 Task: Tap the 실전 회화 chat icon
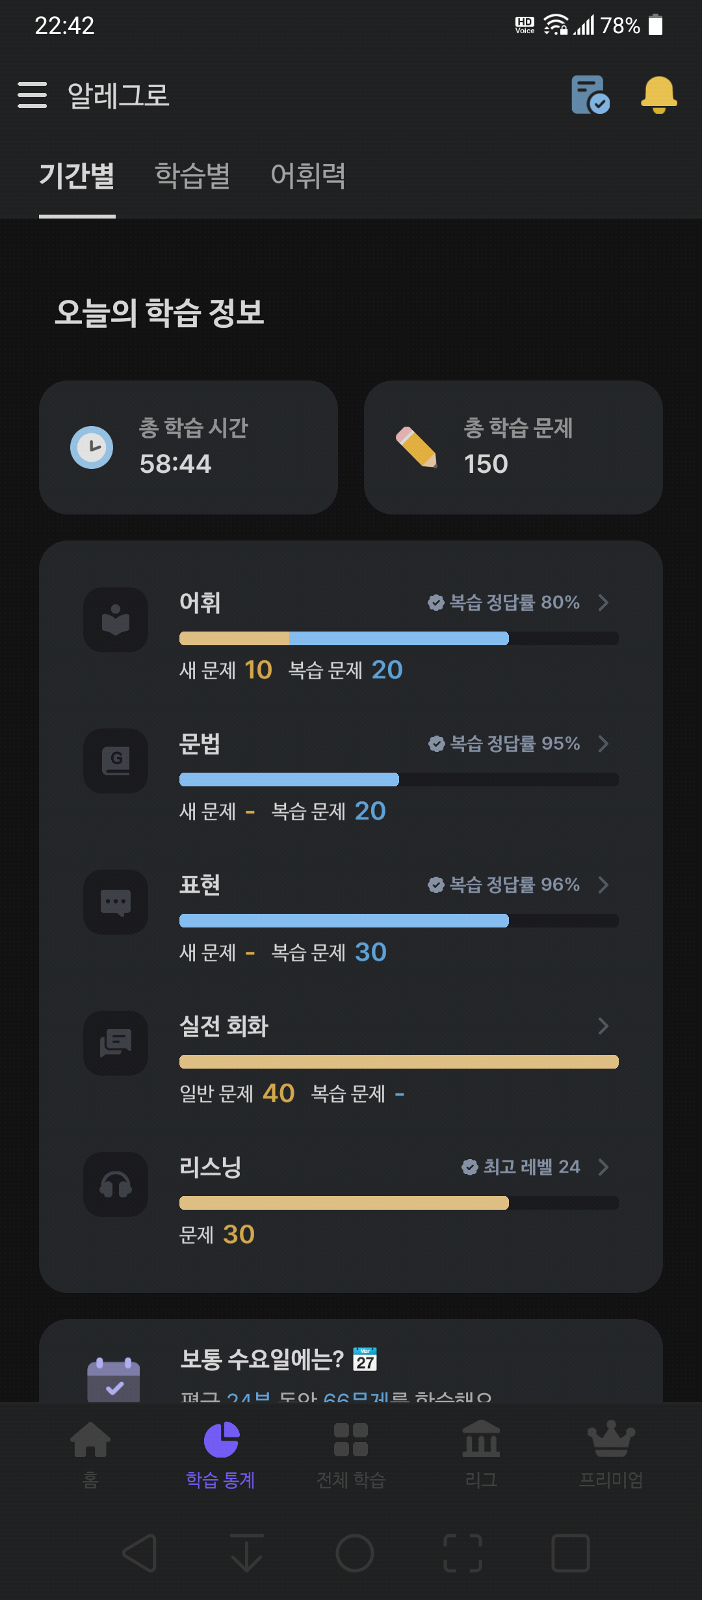[x=116, y=1043]
